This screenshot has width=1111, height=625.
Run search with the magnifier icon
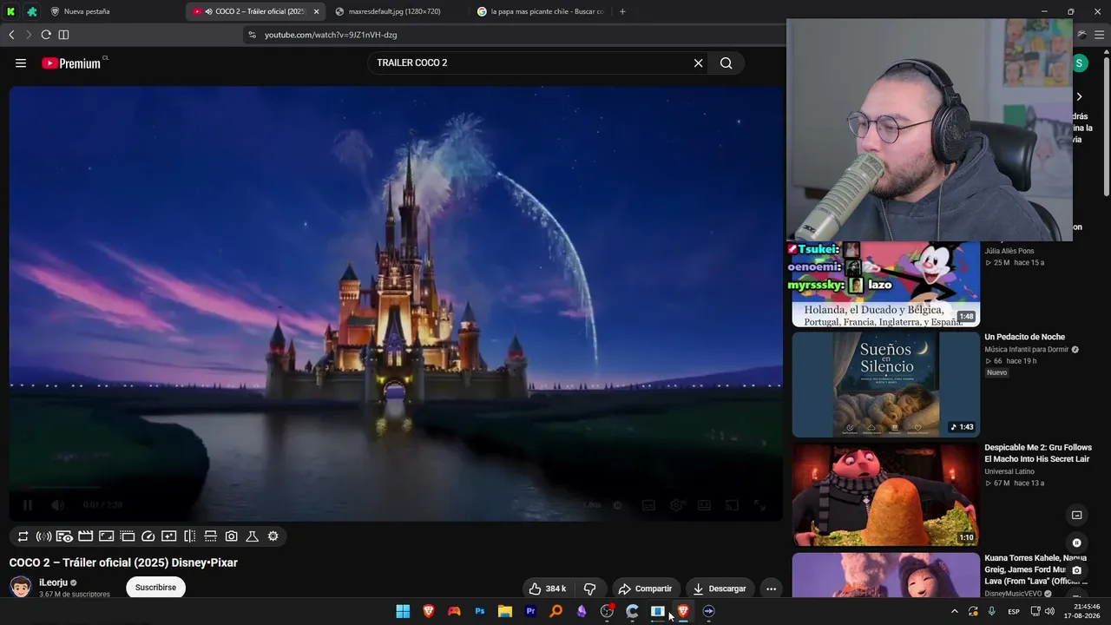pos(726,63)
